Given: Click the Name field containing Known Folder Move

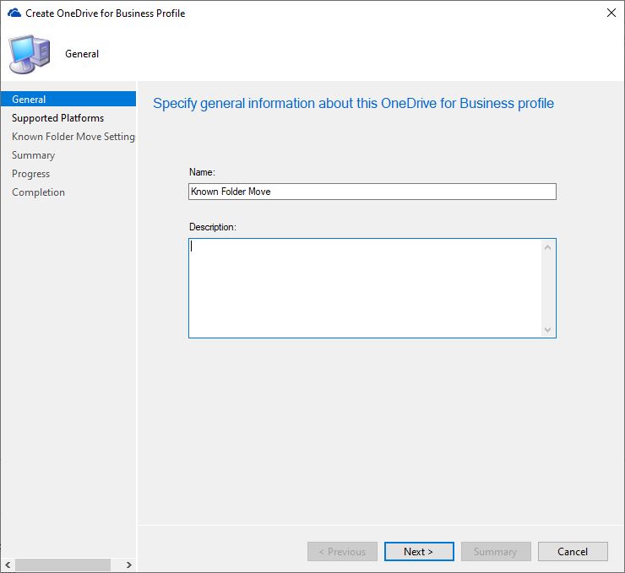Looking at the screenshot, I should (x=372, y=192).
